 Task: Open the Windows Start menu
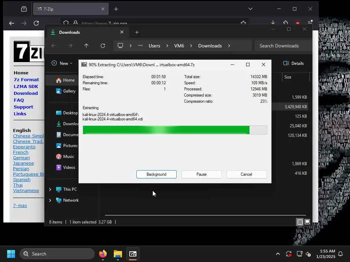[11, 254]
